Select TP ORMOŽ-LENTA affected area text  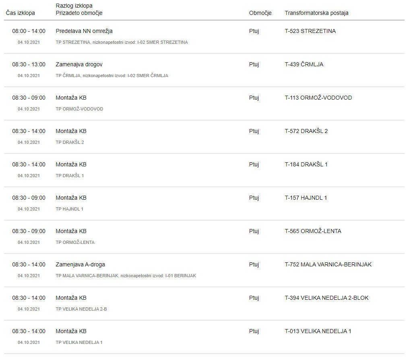75,242
